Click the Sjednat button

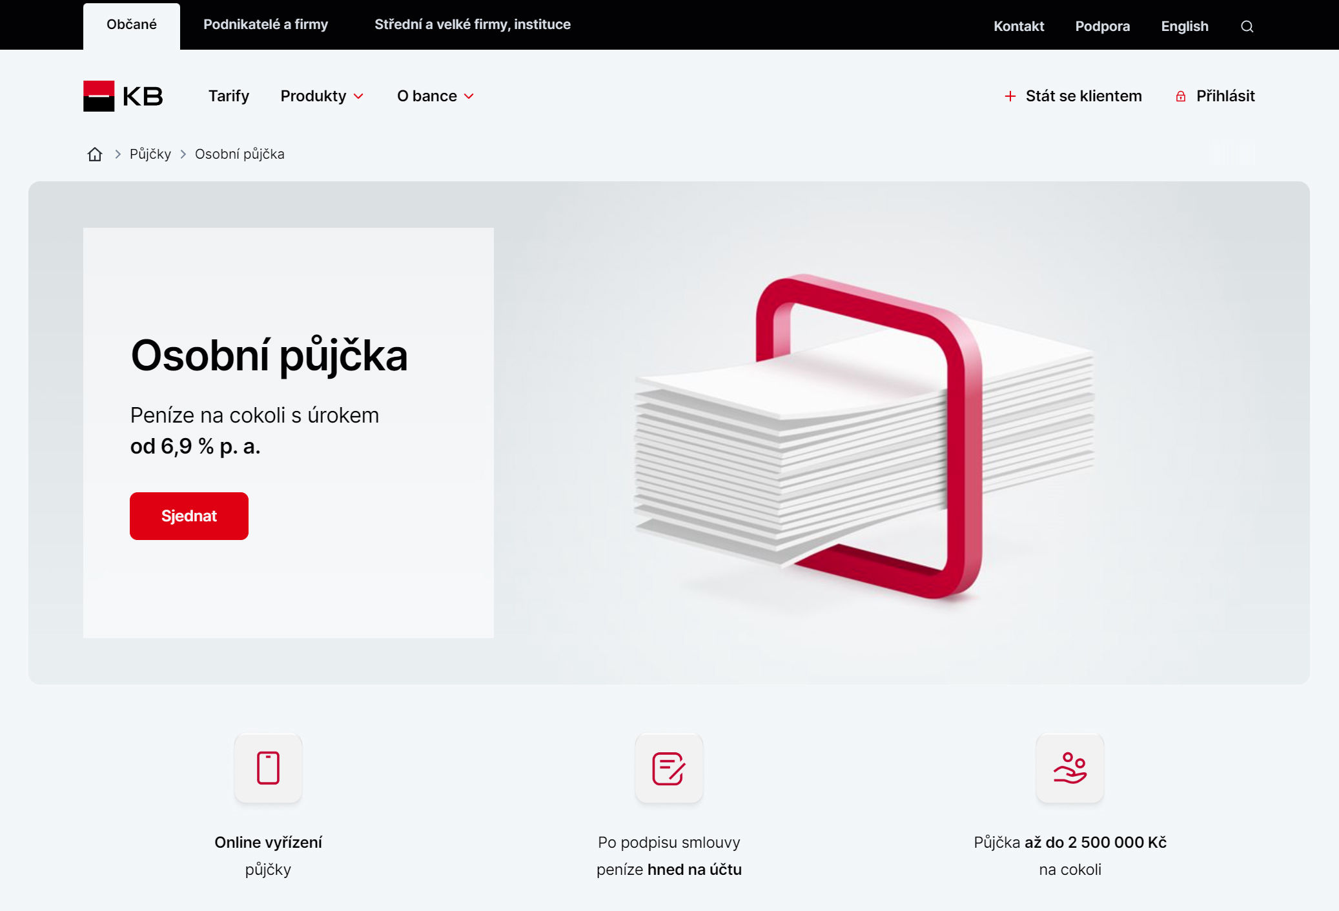(189, 516)
